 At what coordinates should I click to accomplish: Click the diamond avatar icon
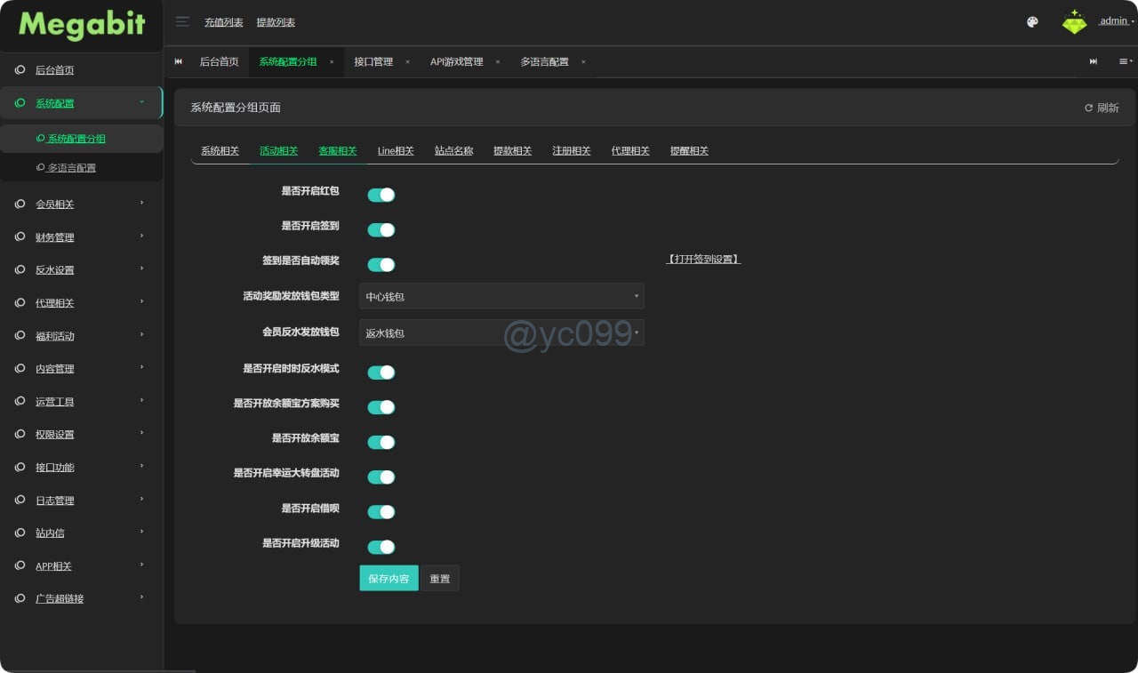pos(1074,22)
